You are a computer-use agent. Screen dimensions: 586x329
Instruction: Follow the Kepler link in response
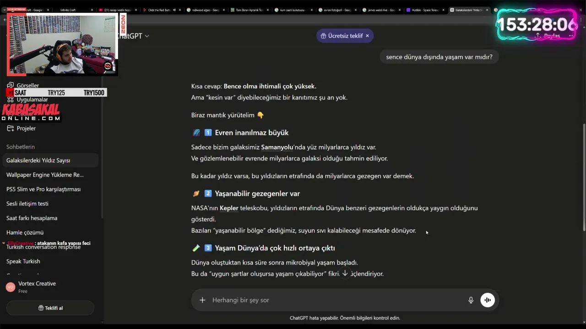[229, 208]
